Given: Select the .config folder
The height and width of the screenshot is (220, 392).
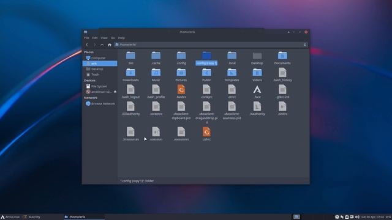Looking at the screenshot, I should click(x=181, y=58).
